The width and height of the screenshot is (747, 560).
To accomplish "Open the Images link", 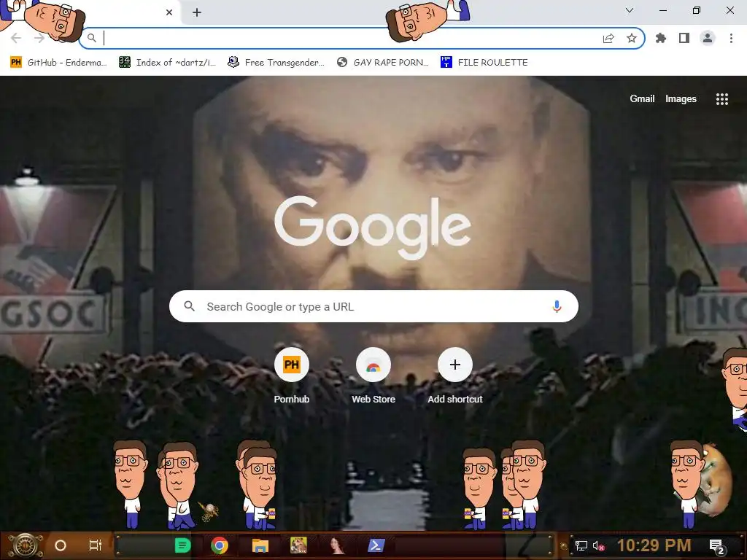I will pyautogui.click(x=681, y=98).
